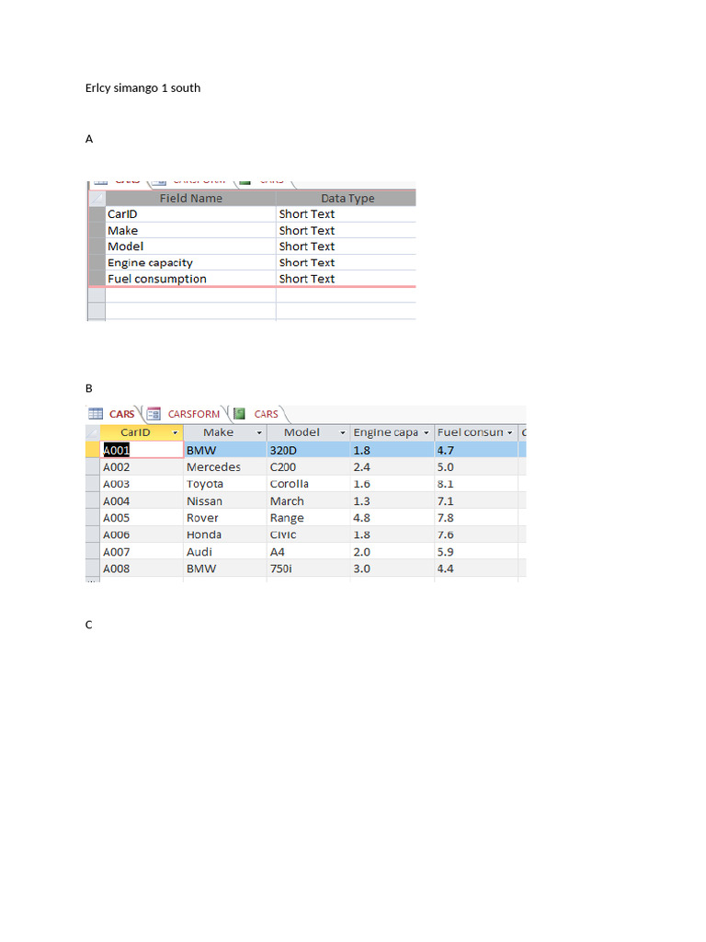Expand the Fuel consun column dropdown arrow
The height and width of the screenshot is (942, 706).
click(509, 432)
